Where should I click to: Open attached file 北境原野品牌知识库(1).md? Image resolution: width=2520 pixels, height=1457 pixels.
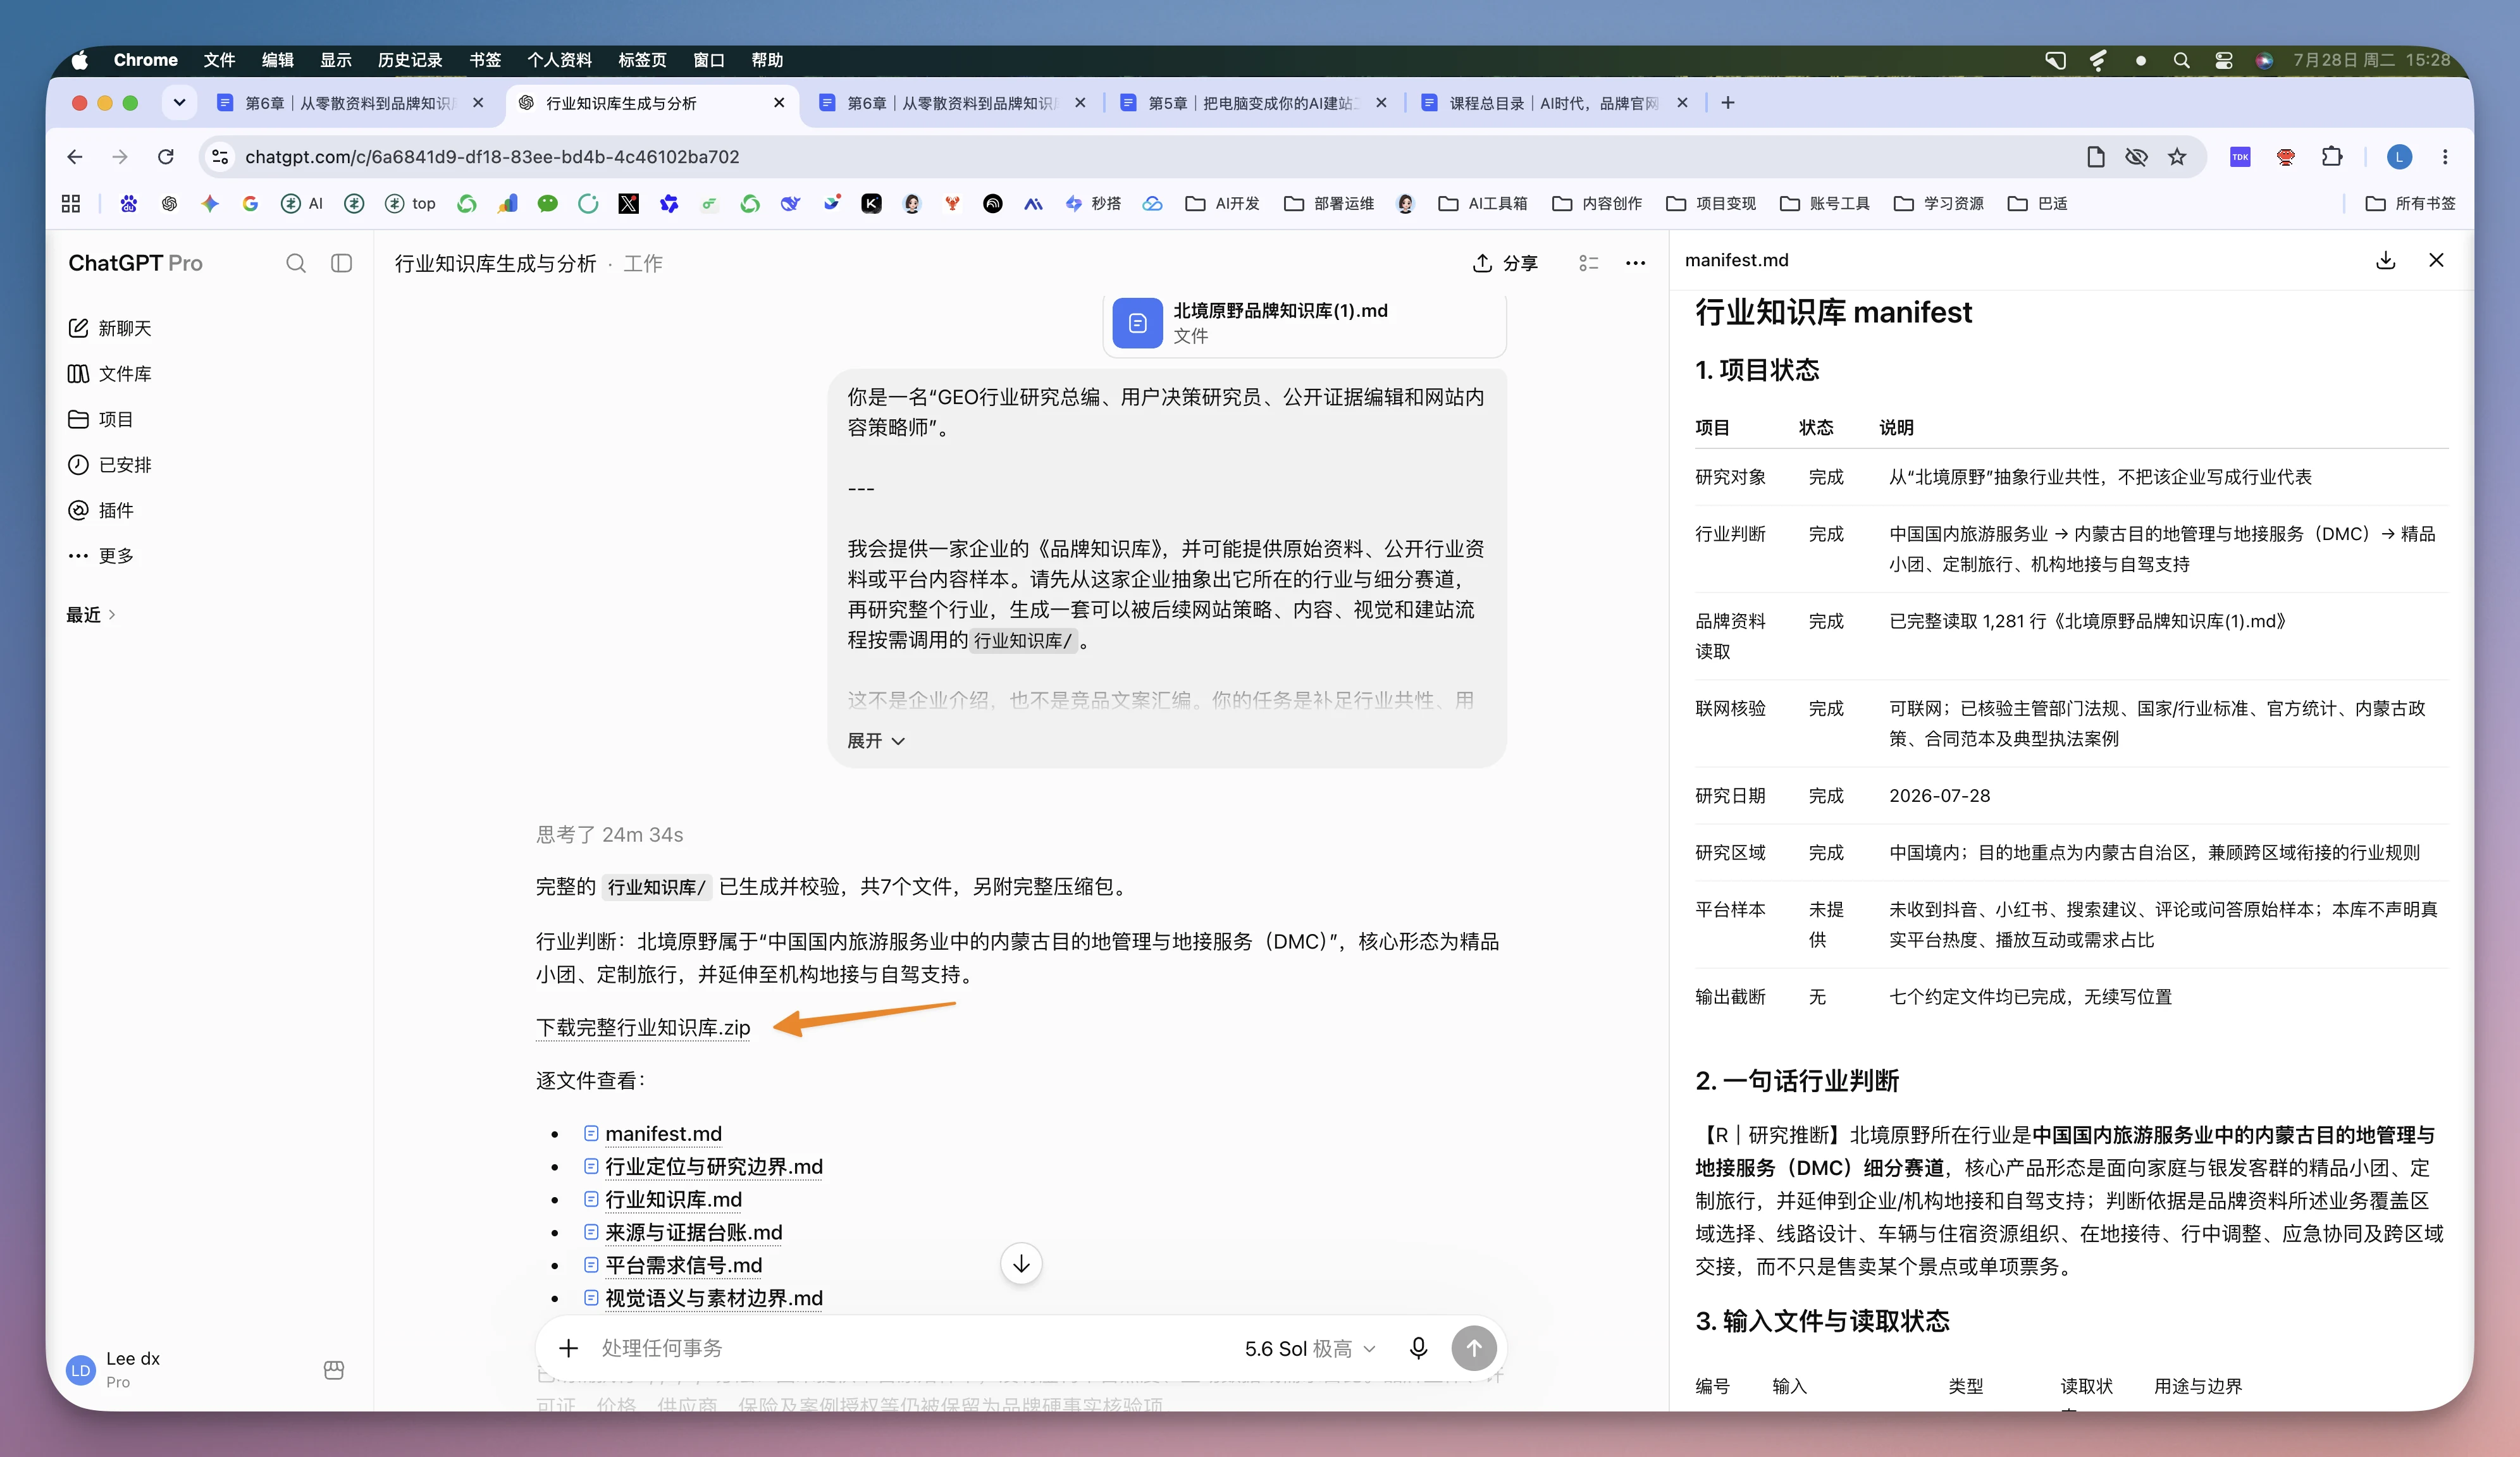(x=1304, y=323)
